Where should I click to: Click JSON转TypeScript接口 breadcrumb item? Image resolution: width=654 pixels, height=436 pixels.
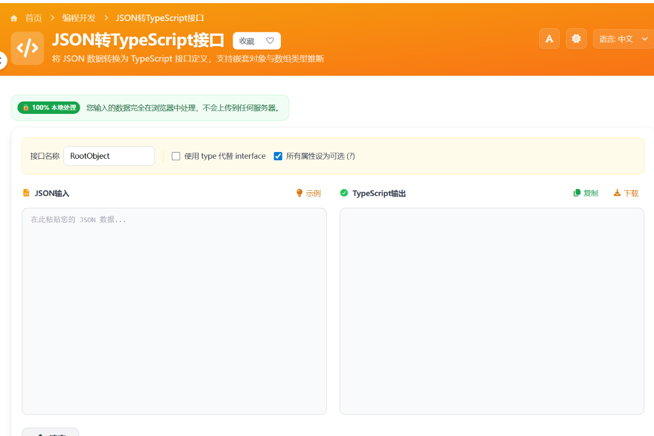[160, 18]
